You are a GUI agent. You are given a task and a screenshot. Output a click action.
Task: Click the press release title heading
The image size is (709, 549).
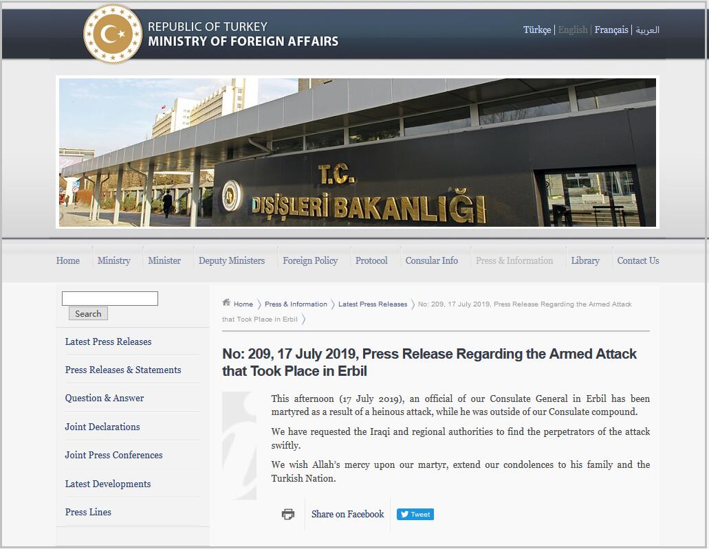(x=429, y=362)
